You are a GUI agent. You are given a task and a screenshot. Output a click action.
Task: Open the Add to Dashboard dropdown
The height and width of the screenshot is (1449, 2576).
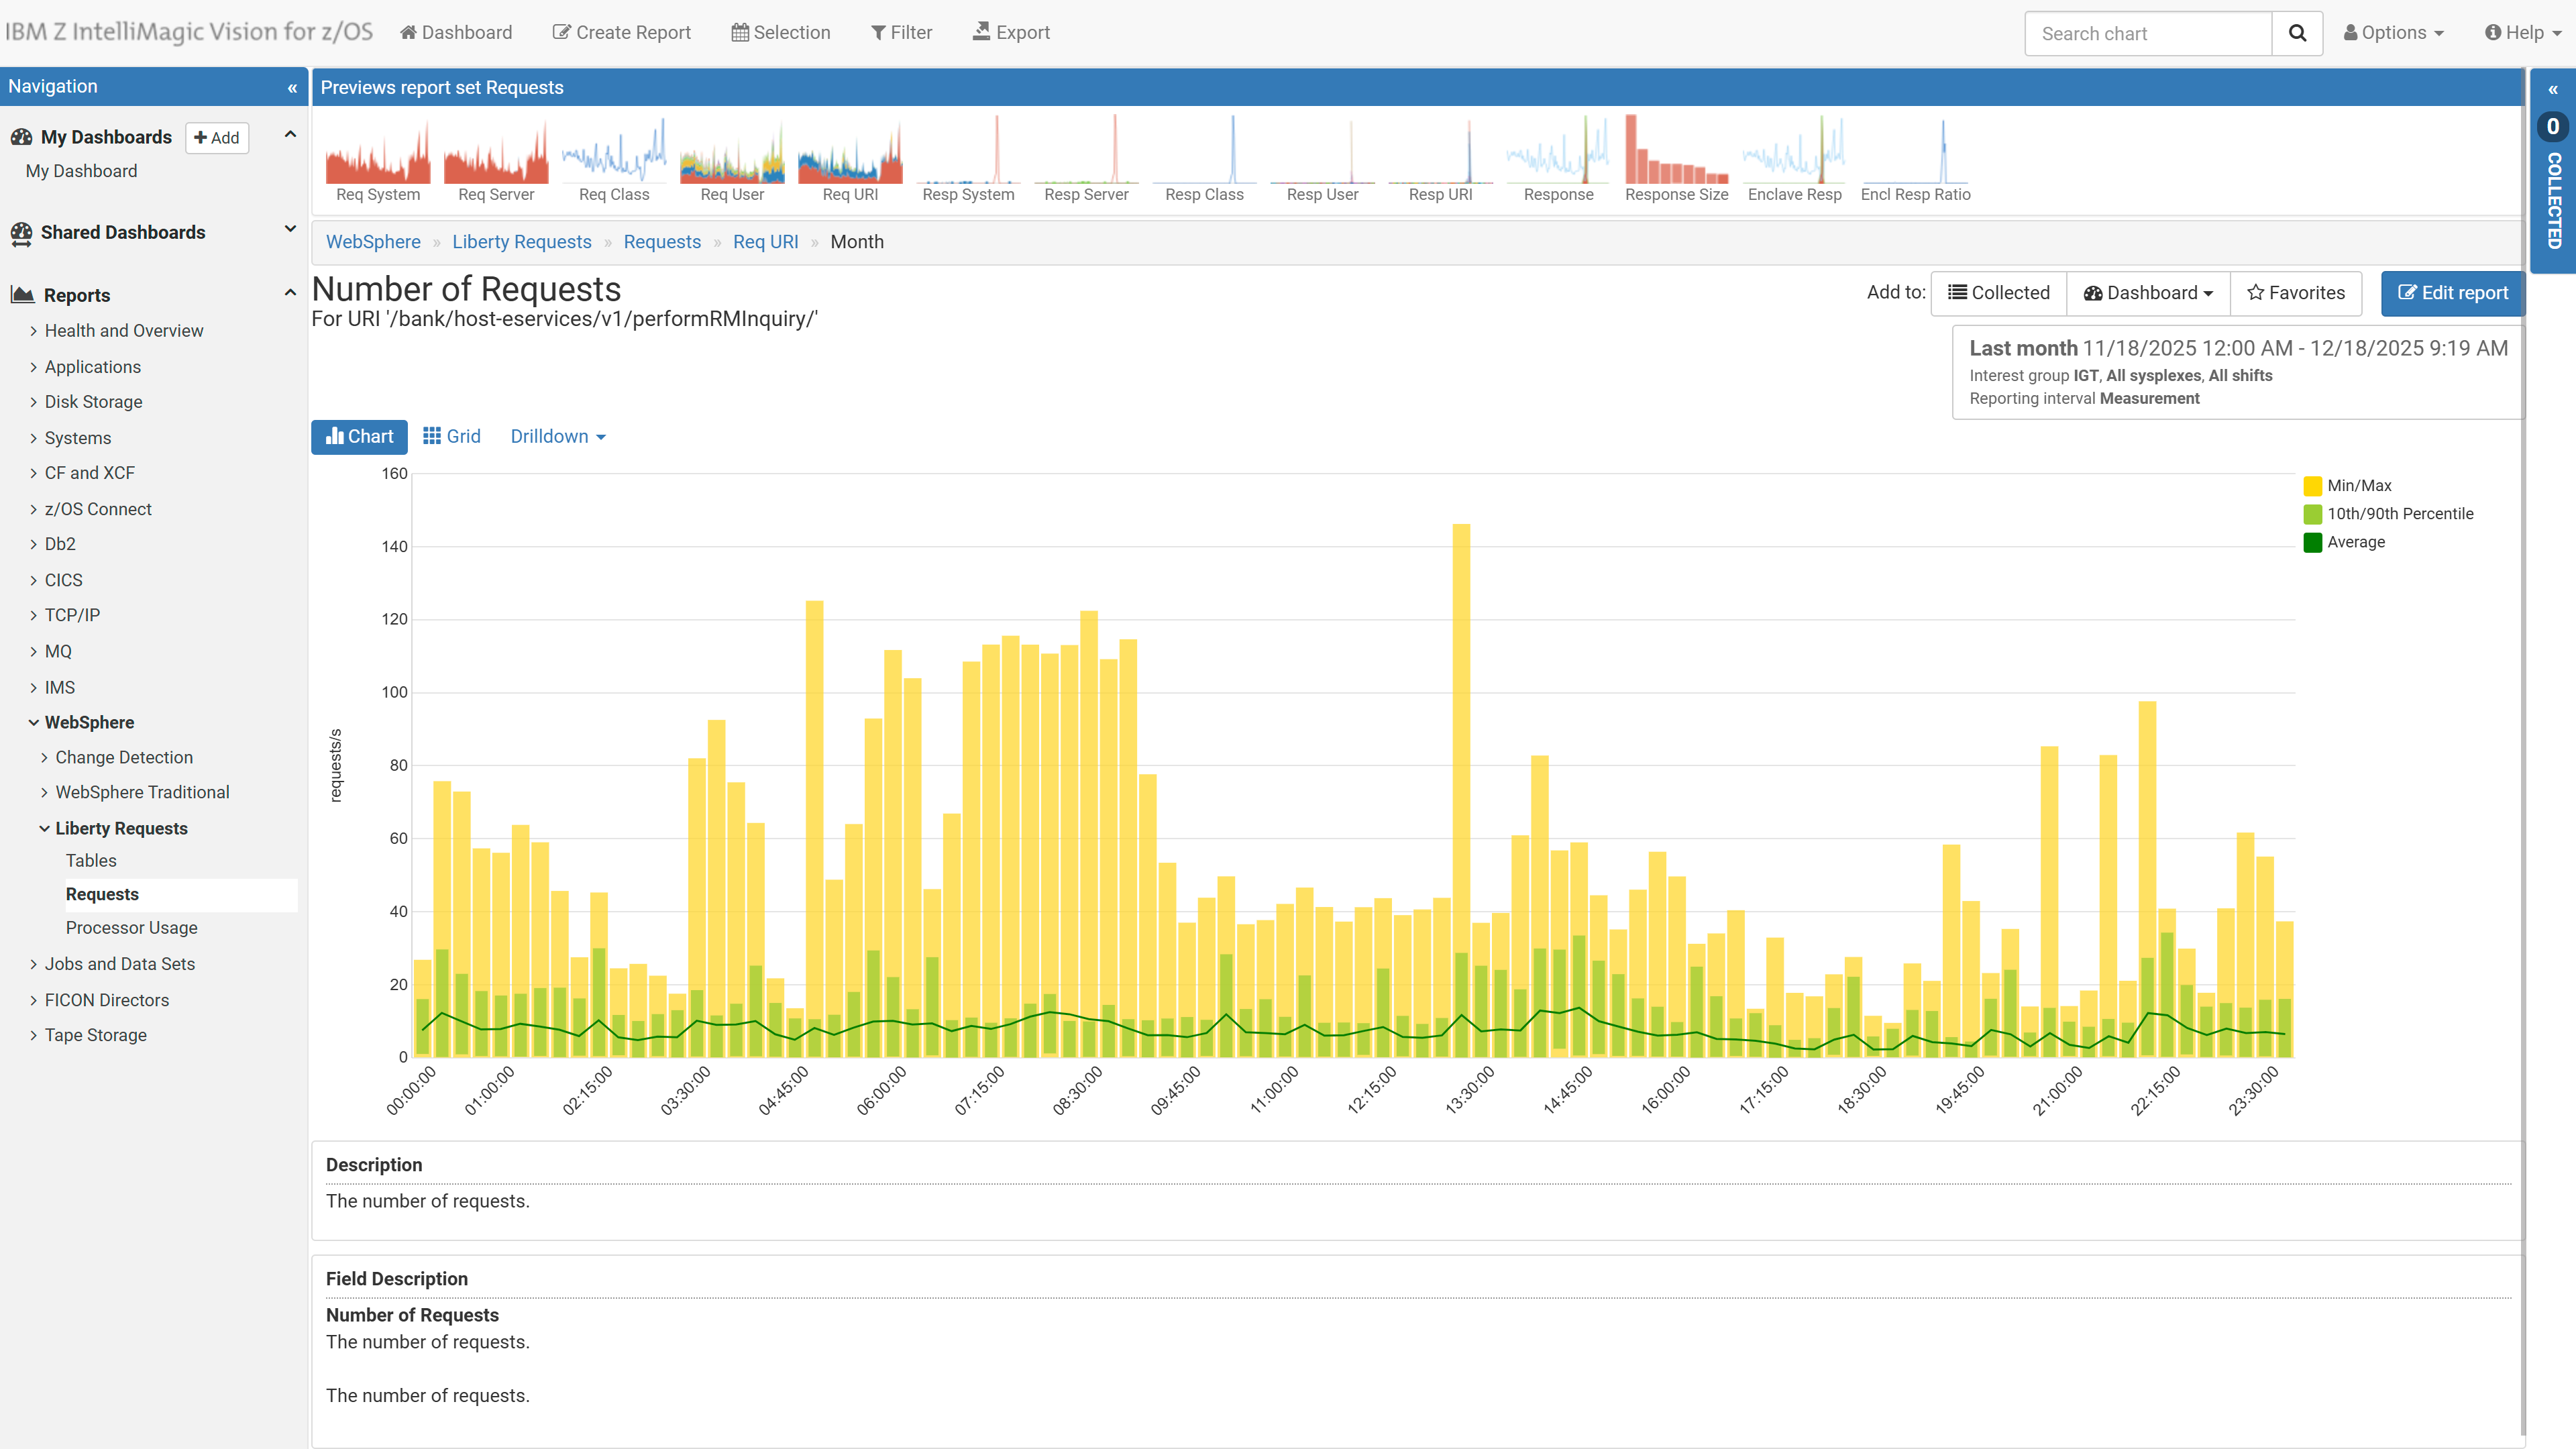pos(2148,293)
